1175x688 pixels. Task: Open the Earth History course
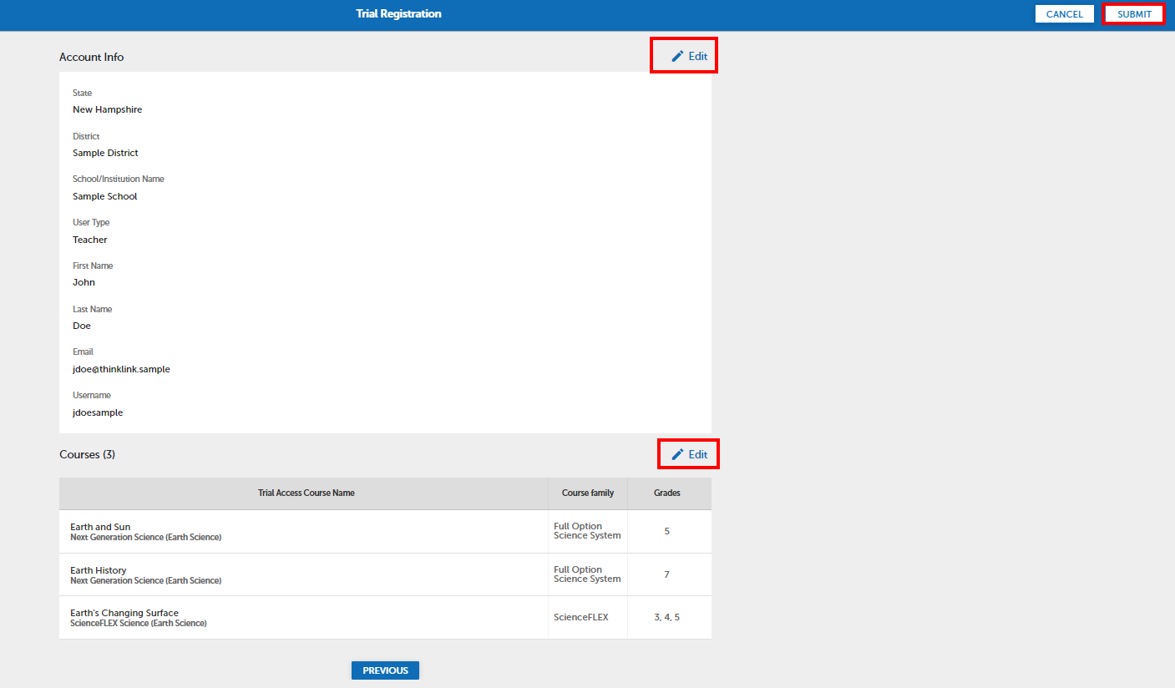(99, 569)
